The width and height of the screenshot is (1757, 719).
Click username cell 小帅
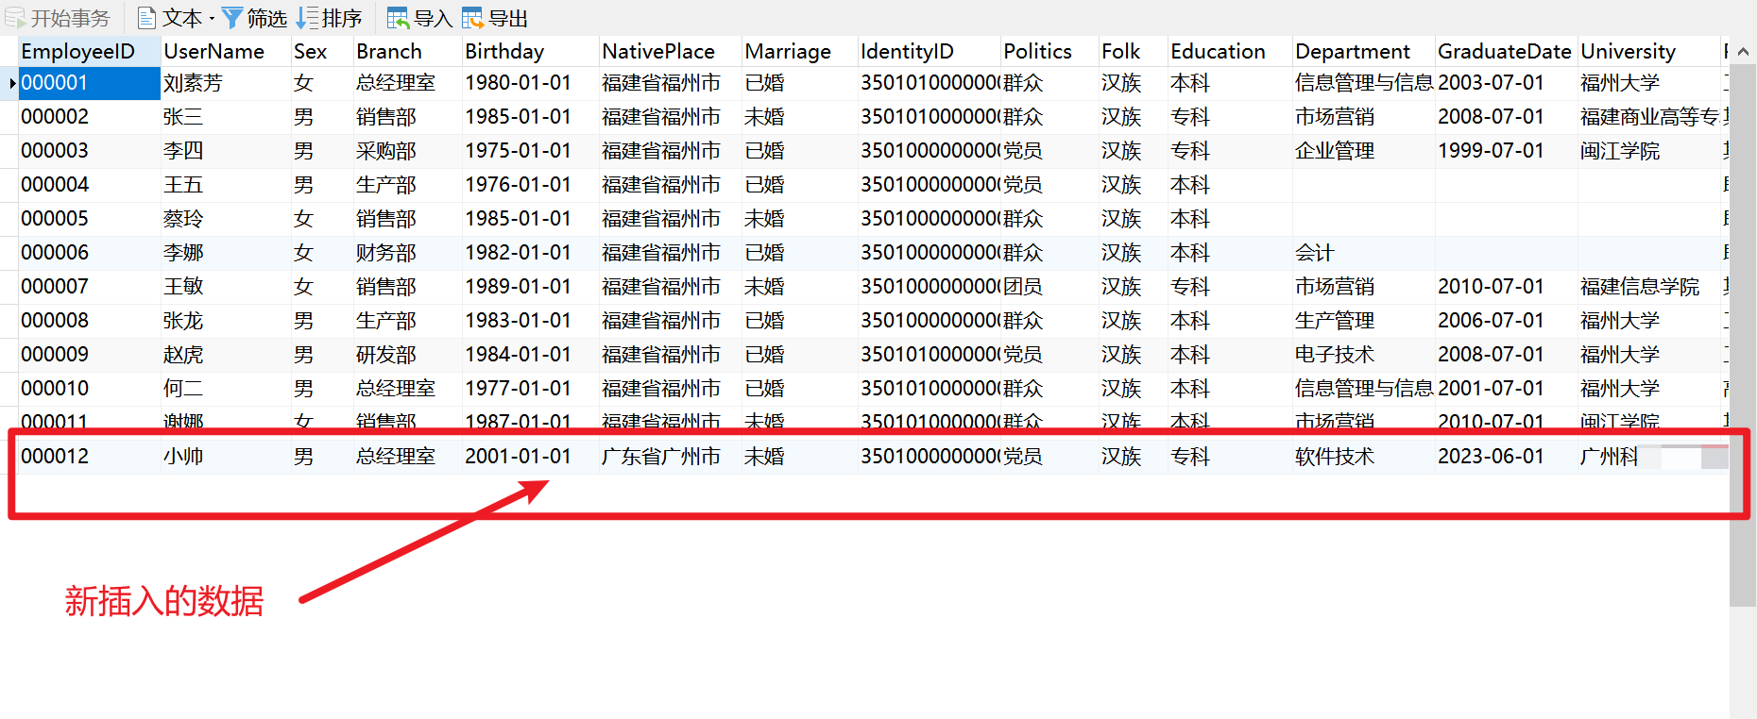(226, 457)
